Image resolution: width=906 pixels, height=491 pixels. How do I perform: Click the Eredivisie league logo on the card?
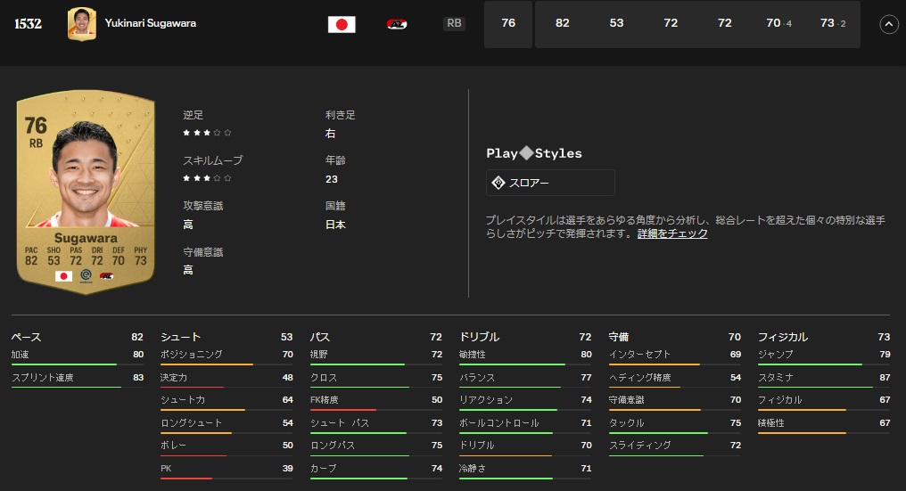coord(86,276)
